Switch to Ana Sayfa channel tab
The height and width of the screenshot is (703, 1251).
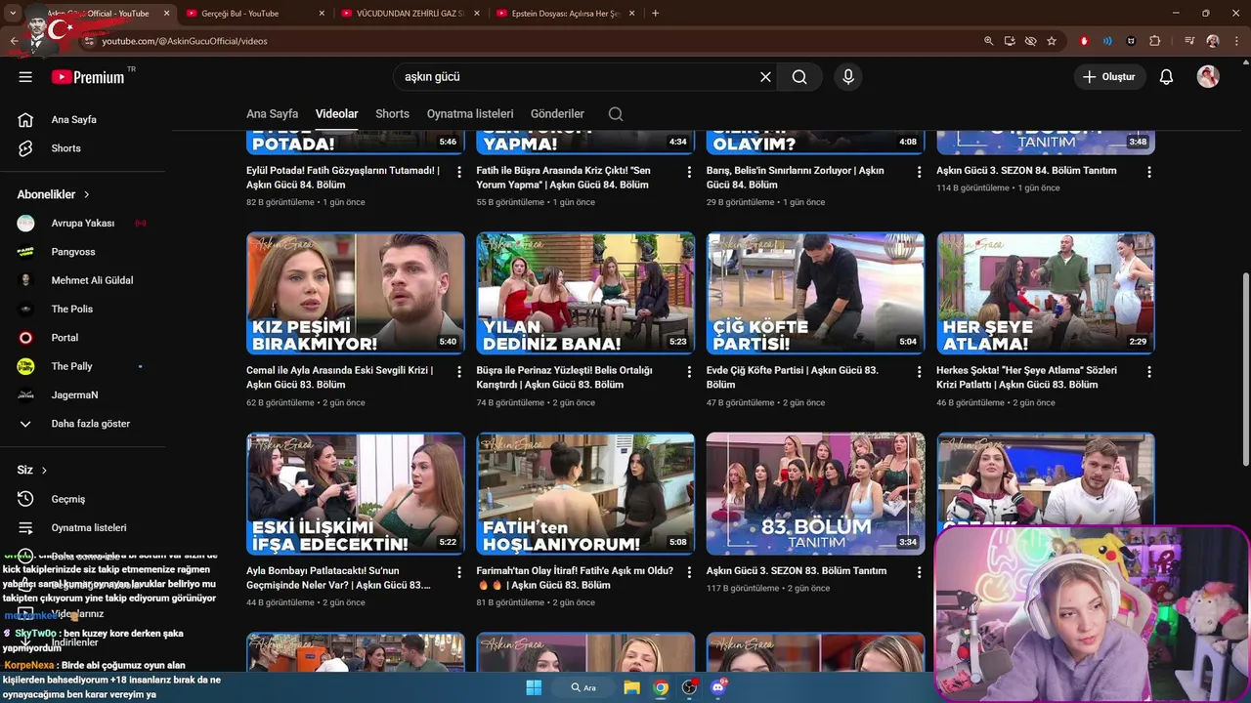click(x=272, y=114)
